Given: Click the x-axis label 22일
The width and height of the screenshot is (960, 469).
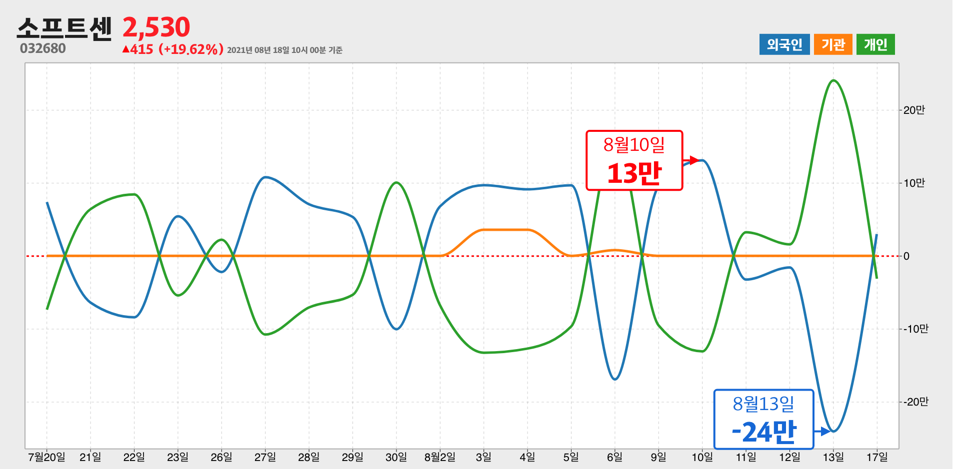Looking at the screenshot, I should point(134,457).
